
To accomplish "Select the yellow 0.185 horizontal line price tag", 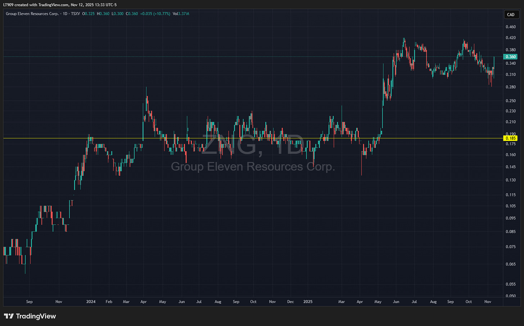I will (x=511, y=138).
